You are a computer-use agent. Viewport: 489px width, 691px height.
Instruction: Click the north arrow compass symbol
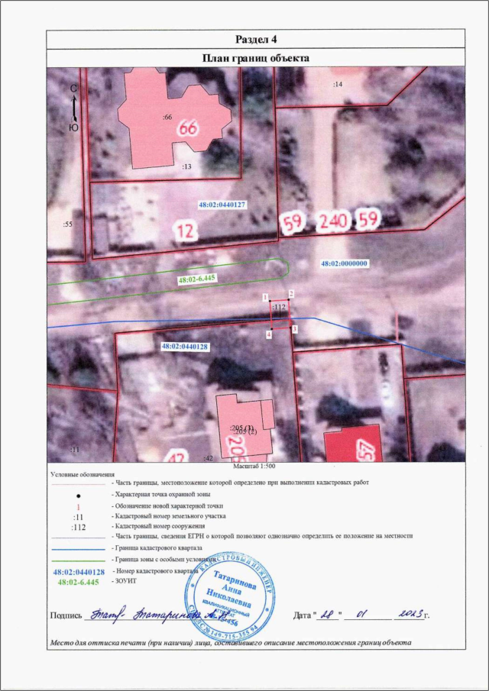coord(74,107)
